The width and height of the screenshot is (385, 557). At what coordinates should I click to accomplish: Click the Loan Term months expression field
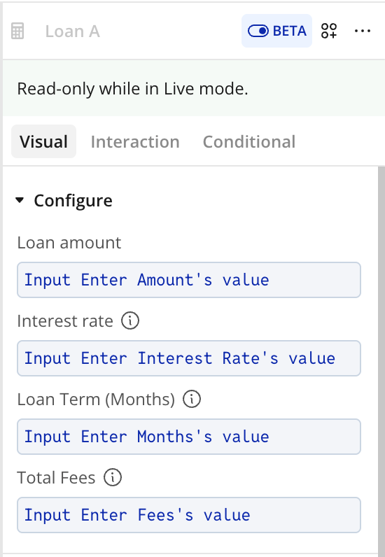click(x=189, y=437)
